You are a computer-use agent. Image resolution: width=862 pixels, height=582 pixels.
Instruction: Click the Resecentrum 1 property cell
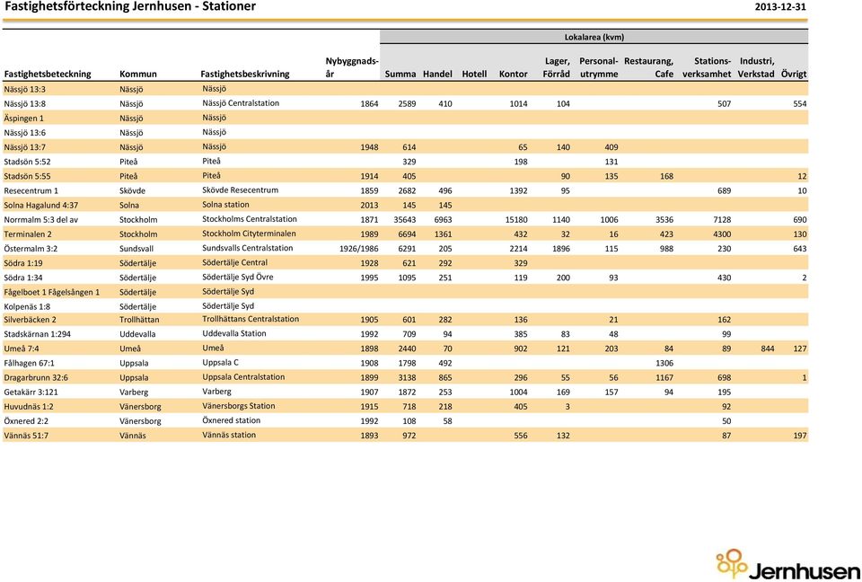tap(31, 191)
